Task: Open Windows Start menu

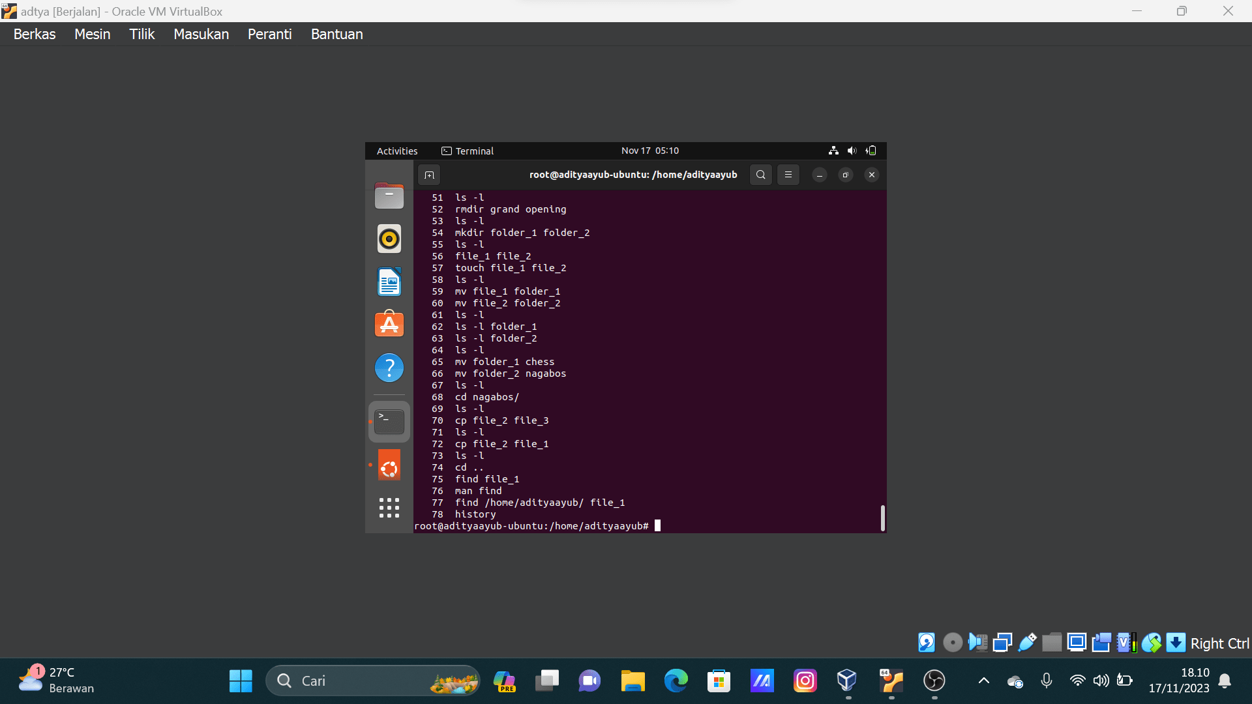Action: (241, 681)
